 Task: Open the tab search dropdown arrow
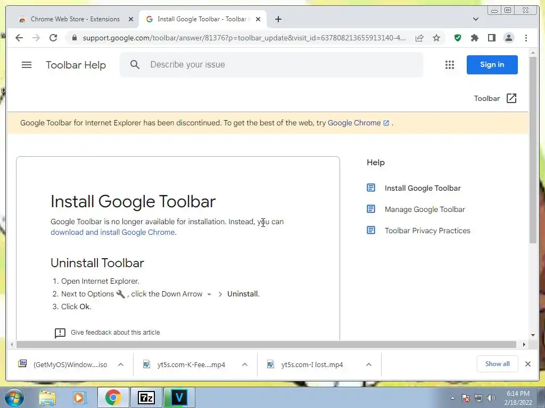click(476, 19)
